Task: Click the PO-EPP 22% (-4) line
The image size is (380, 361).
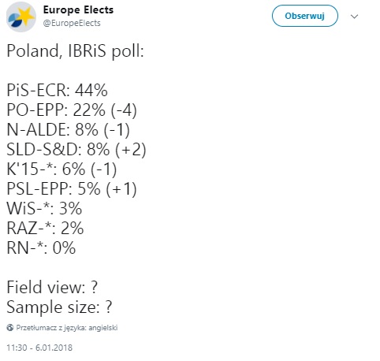Action: 72,110
